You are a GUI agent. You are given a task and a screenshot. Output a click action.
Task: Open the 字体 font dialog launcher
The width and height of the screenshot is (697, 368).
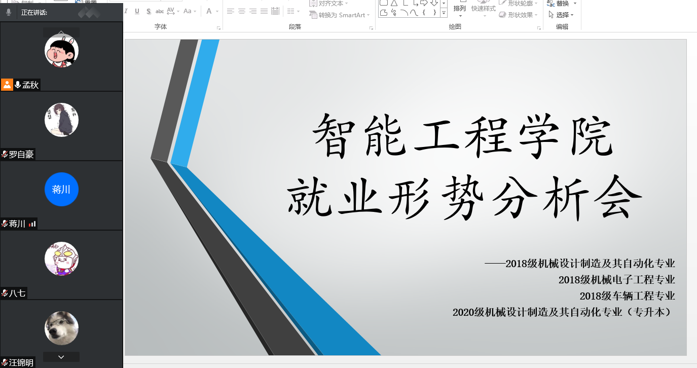tap(219, 28)
